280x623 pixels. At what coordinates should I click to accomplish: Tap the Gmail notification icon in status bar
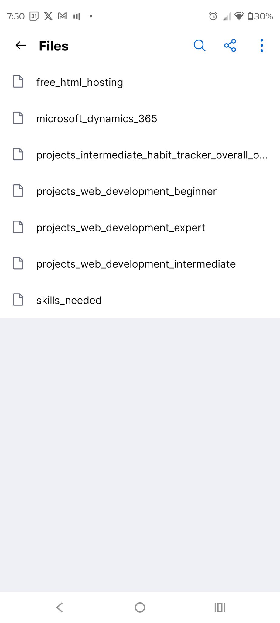[x=63, y=16]
